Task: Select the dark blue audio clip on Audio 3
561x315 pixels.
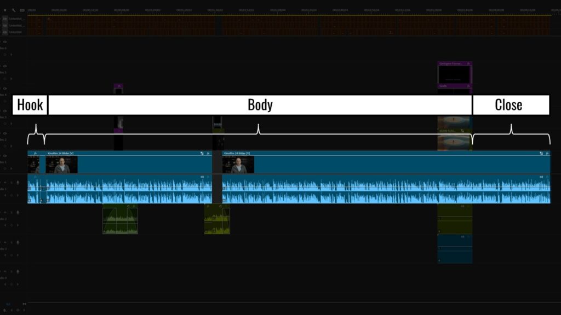Action: 454,249
